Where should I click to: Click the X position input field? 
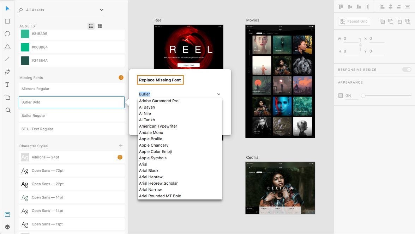point(377,39)
